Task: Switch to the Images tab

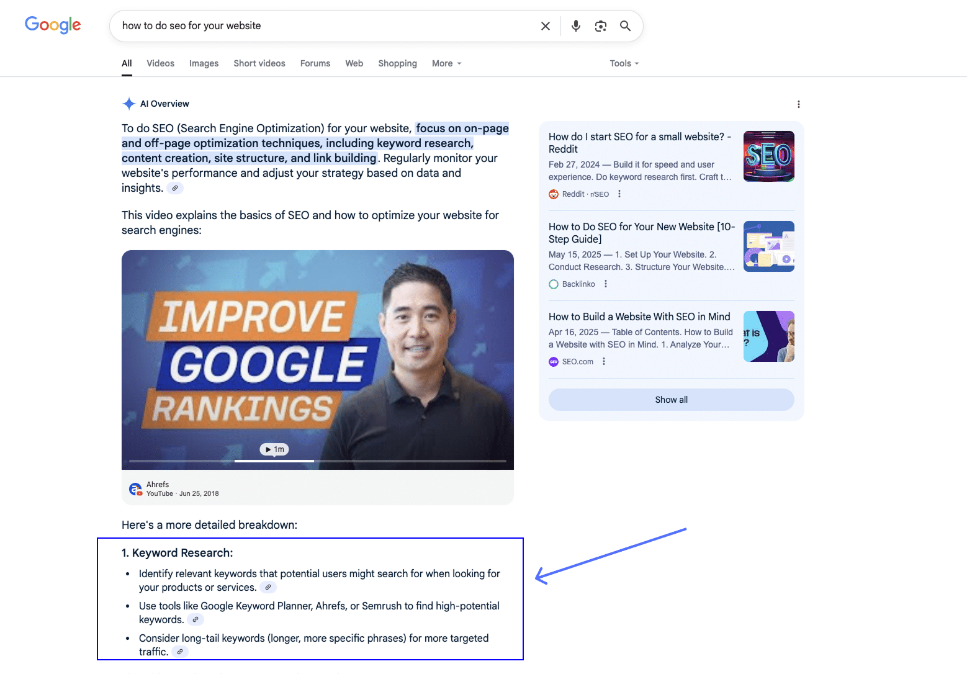Action: pos(204,63)
